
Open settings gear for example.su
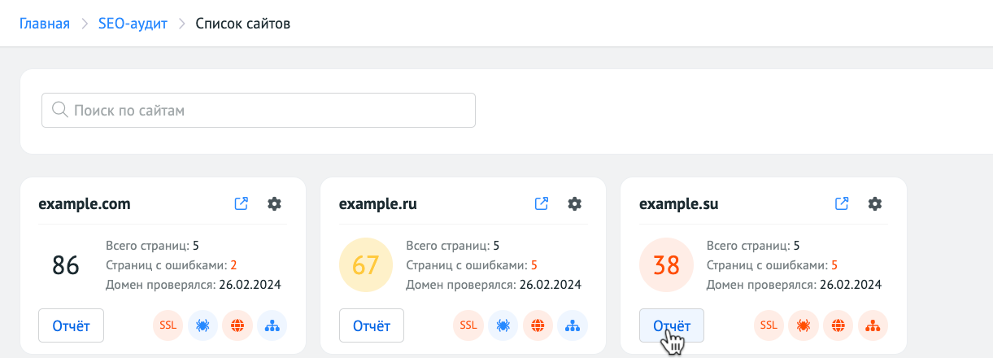(875, 203)
